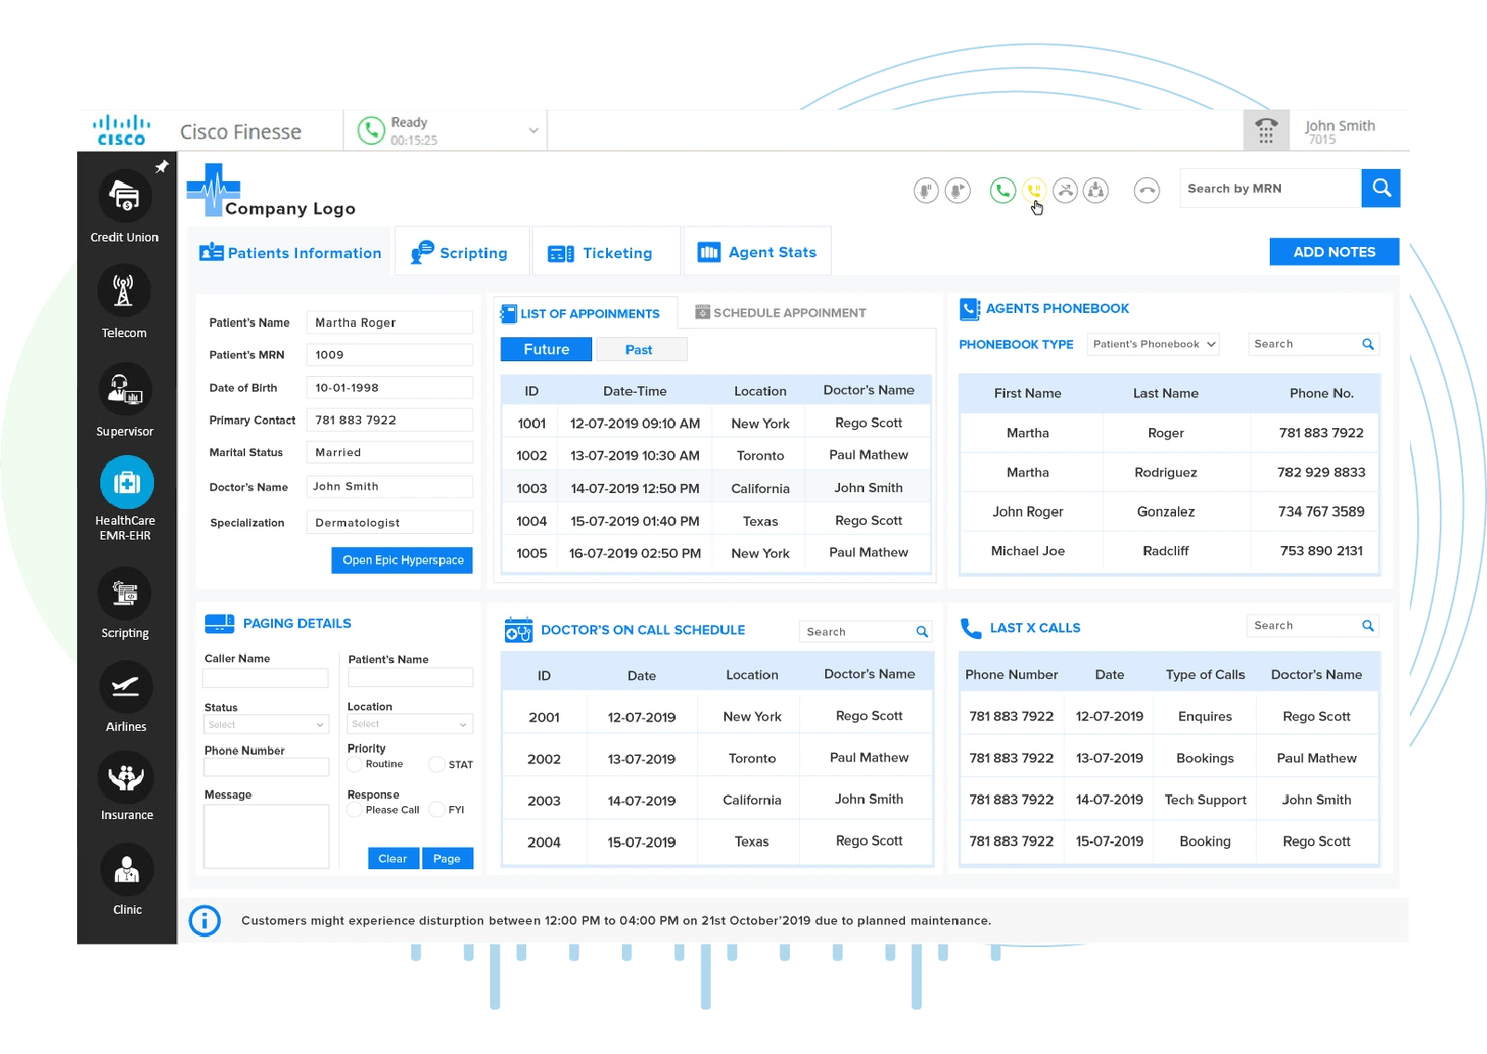Click the resume recording microphone icon
The height and width of the screenshot is (1054, 1487).
pos(957,190)
